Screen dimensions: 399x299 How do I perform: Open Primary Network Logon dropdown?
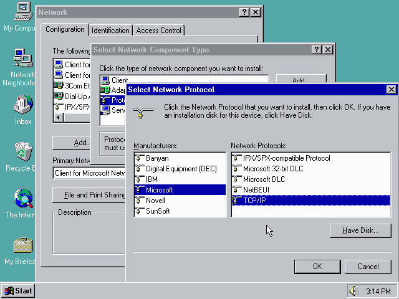point(89,173)
